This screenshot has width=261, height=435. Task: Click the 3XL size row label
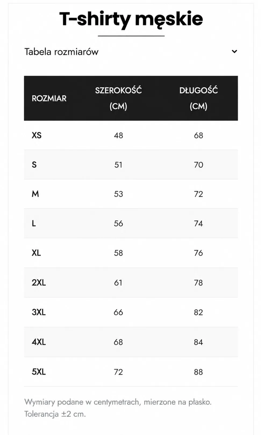click(x=39, y=312)
